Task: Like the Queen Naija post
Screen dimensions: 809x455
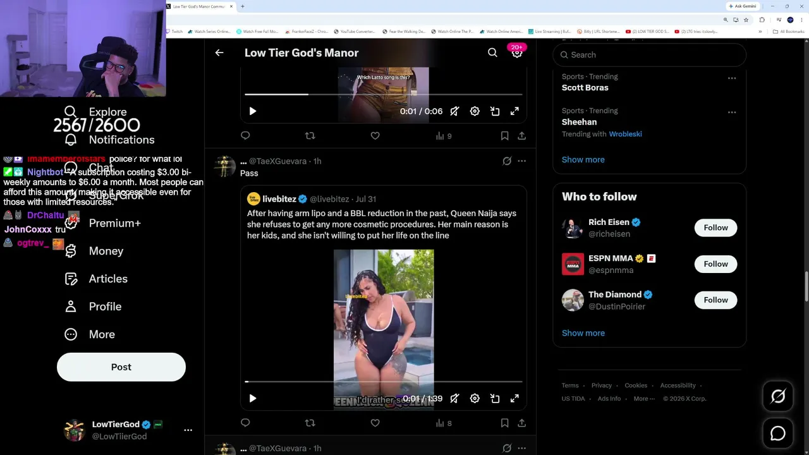Action: pyautogui.click(x=375, y=423)
